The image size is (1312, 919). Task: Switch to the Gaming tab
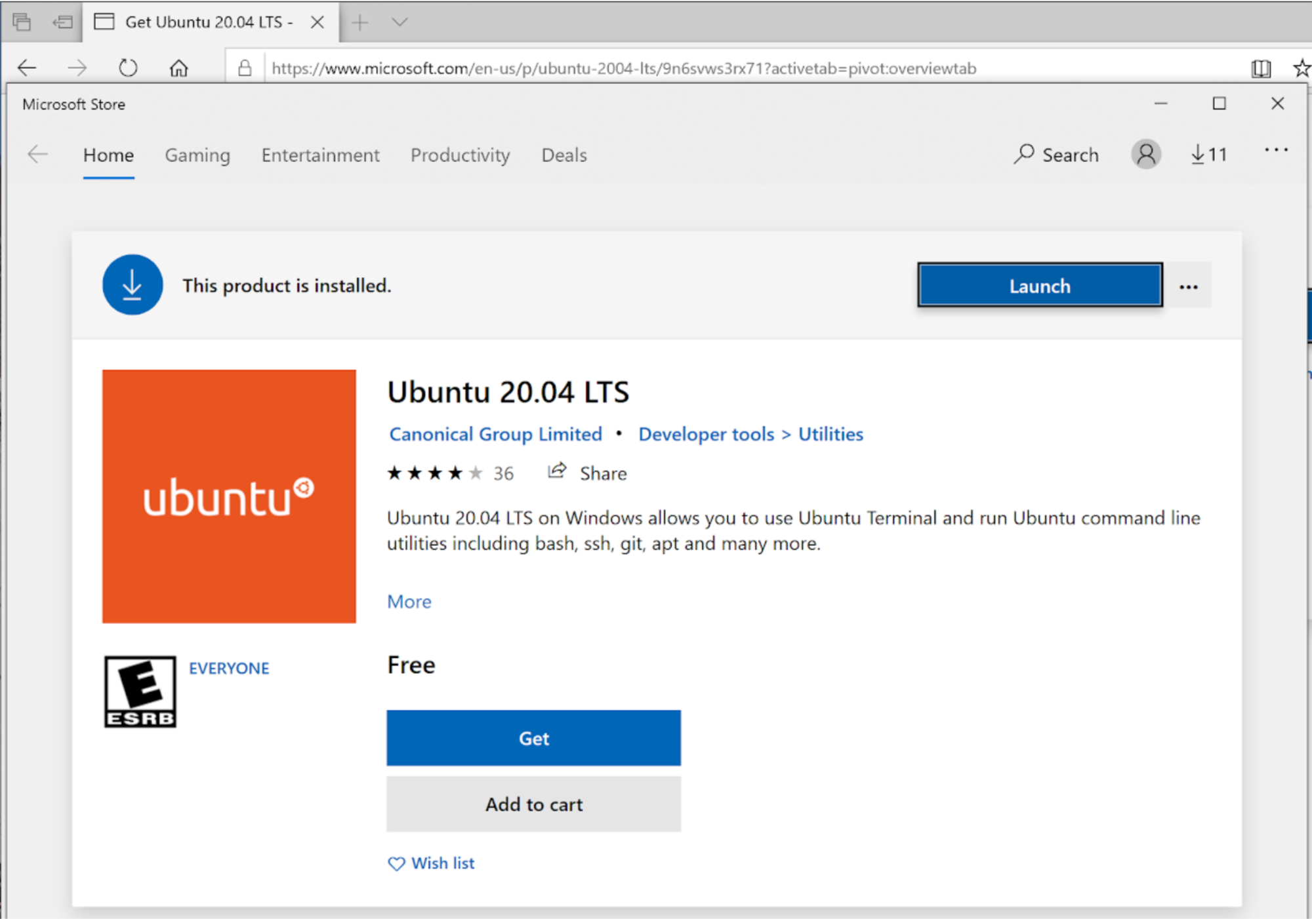click(x=197, y=155)
